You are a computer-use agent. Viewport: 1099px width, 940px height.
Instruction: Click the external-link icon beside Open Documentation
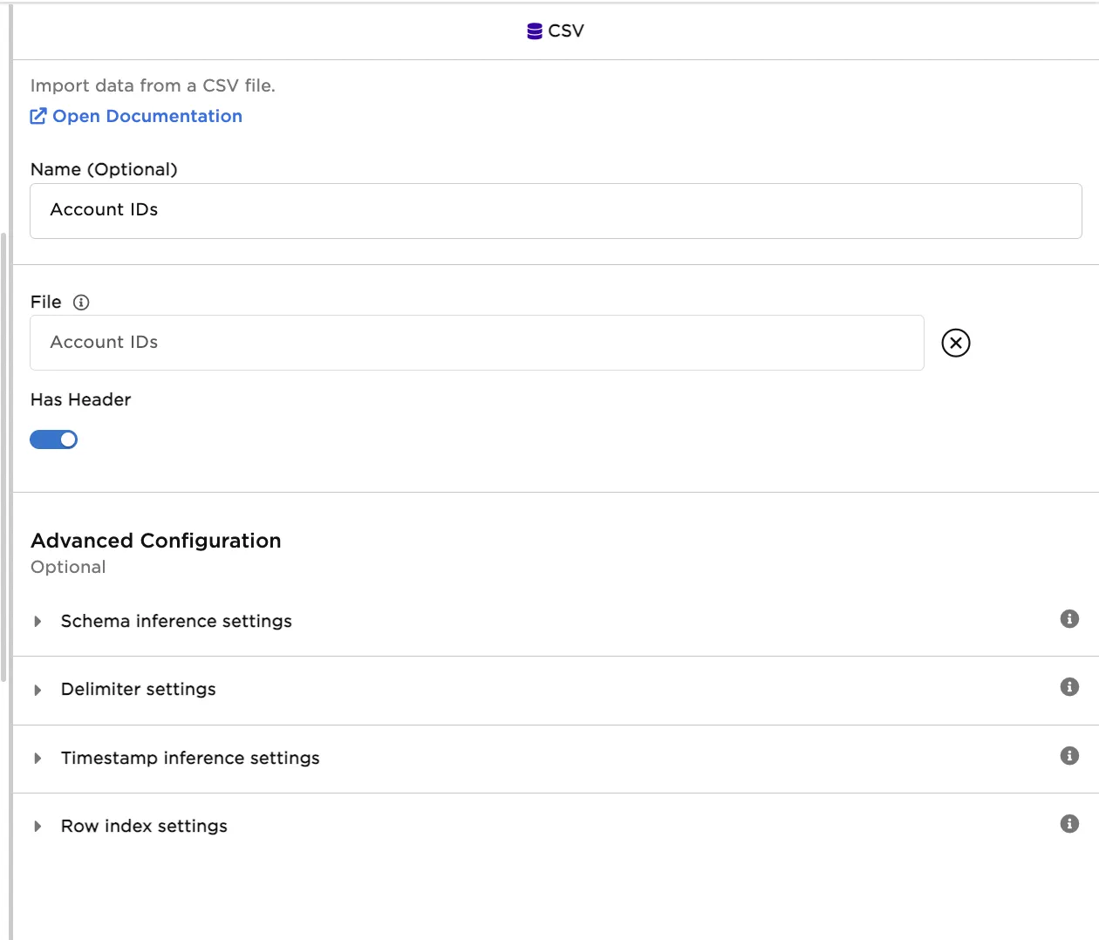pyautogui.click(x=38, y=115)
